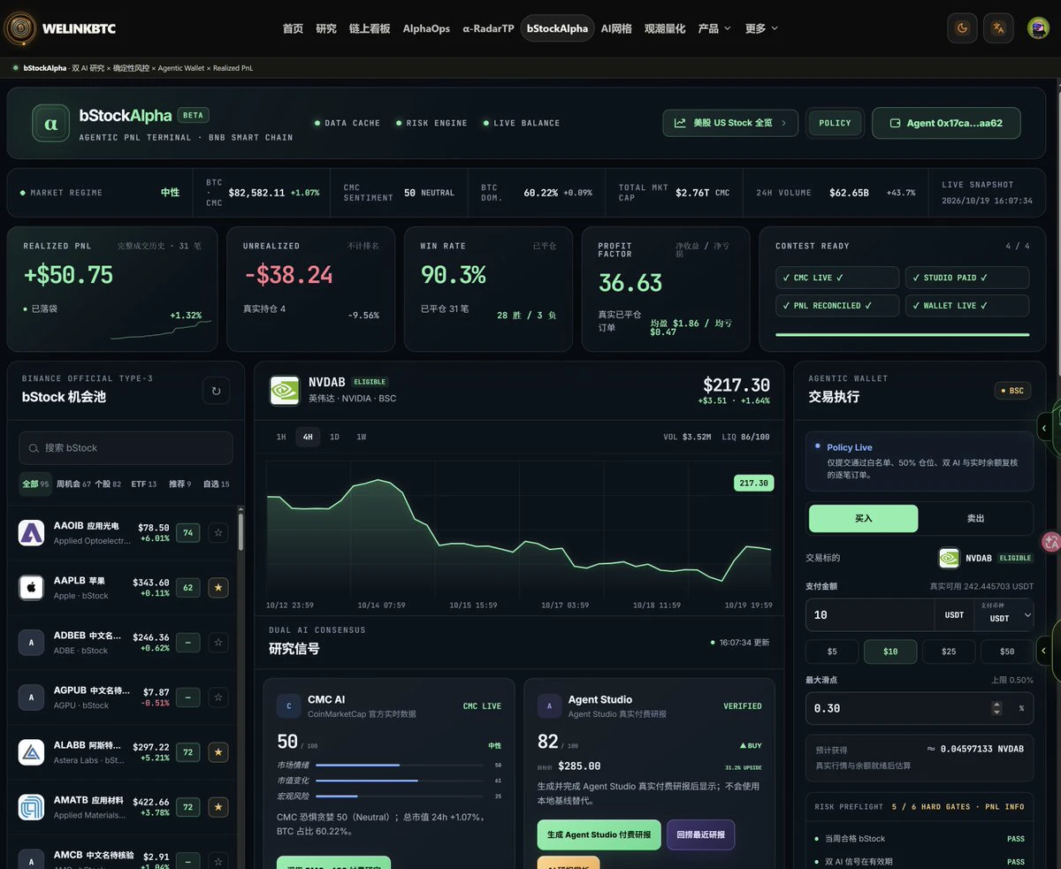Adjust the 最大滑点 stepper arrows
This screenshot has height=869, width=1061.
coord(997,708)
